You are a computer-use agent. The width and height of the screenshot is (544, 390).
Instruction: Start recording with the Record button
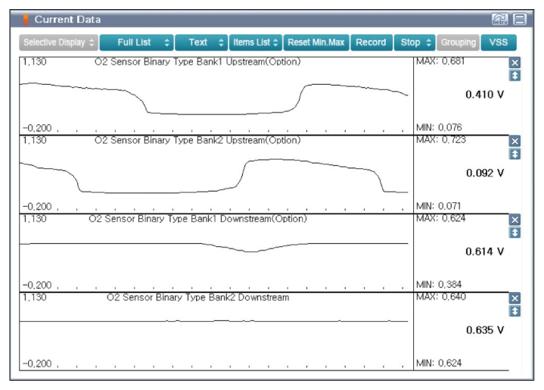[371, 42]
